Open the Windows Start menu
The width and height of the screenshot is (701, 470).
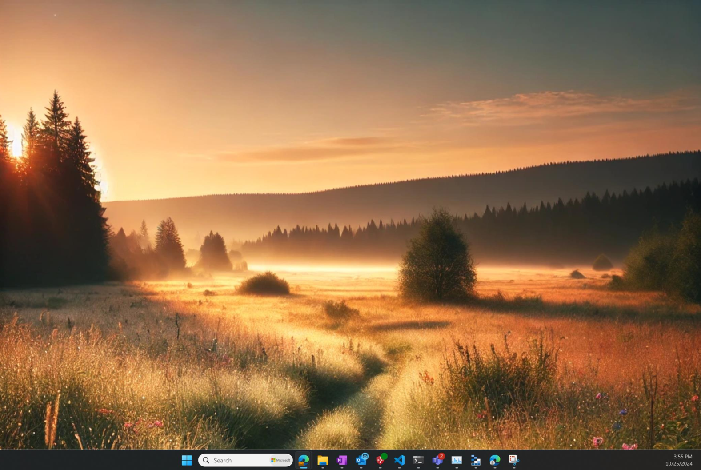tap(187, 460)
